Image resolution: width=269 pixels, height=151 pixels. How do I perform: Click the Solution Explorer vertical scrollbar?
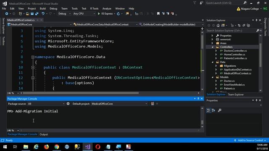pos(261,55)
